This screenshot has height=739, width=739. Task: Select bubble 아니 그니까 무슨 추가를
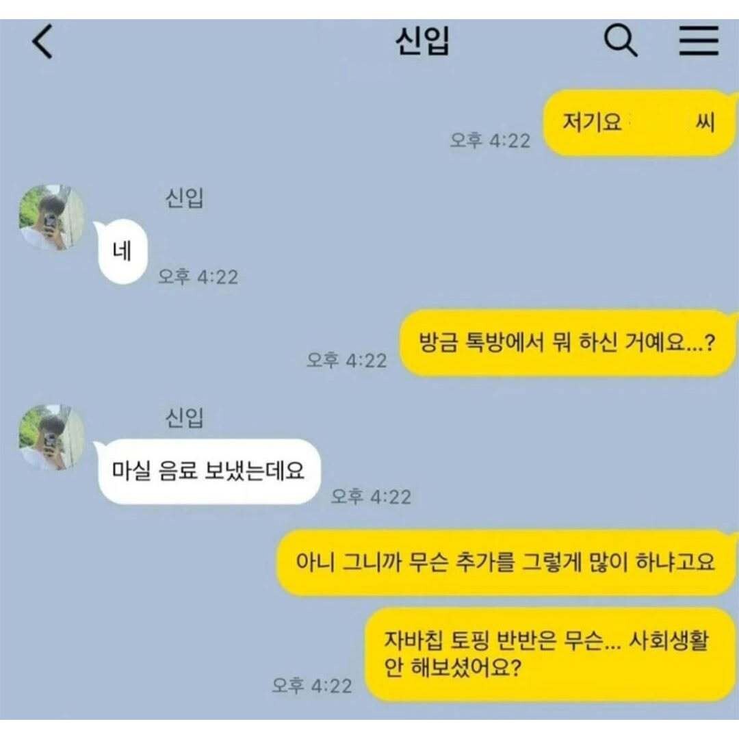click(x=505, y=562)
